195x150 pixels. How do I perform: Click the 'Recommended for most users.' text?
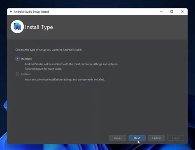[x=43, y=69]
